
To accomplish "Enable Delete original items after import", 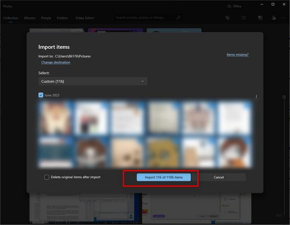I will tap(46, 177).
